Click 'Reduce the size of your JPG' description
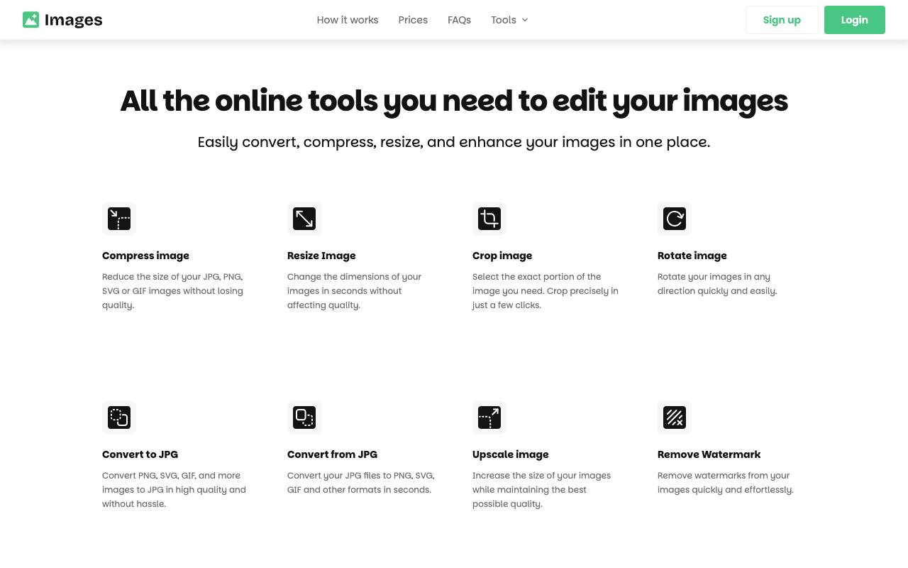Viewport: 908px width, 568px height. pos(172,291)
